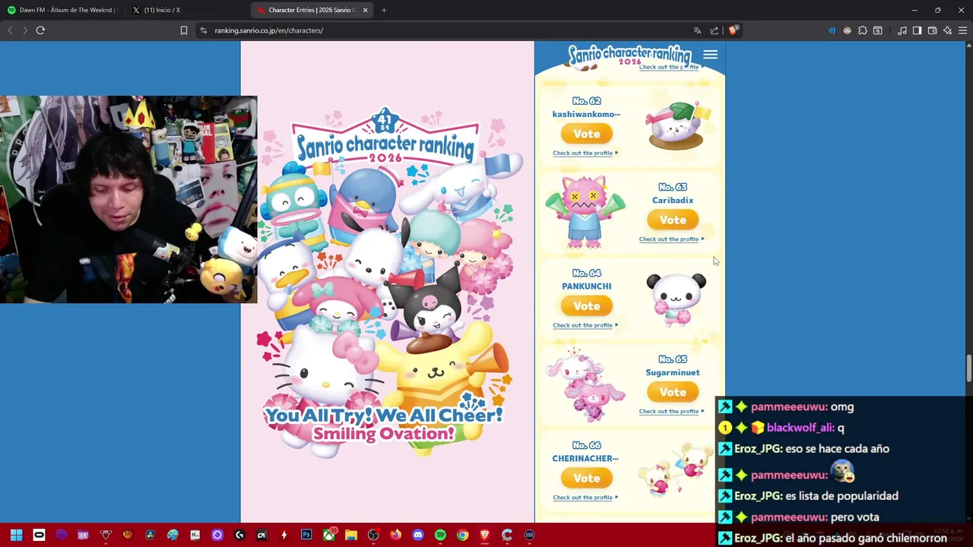Open OBS Studio from the taskbar
Image resolution: width=973 pixels, height=547 pixels.
[x=373, y=535]
